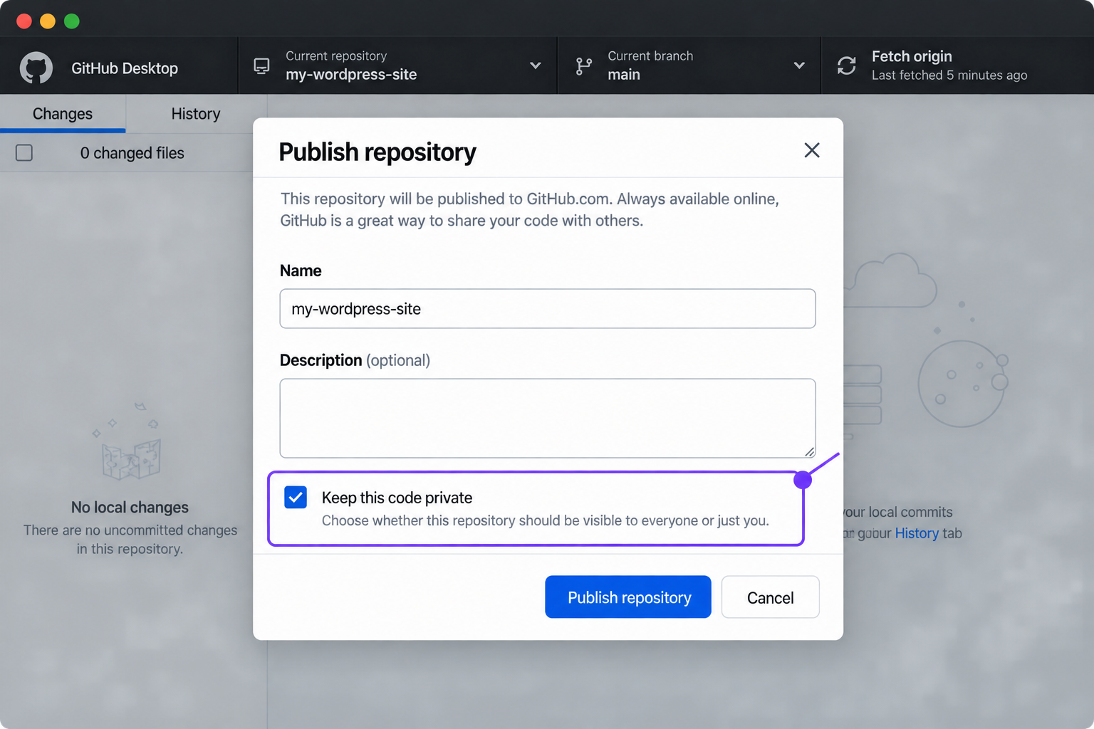
Task: Click 'Last fetched 5 minutes ago' text
Action: click(x=949, y=75)
